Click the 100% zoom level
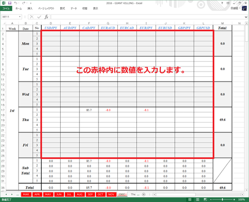The height and width of the screenshot is (202, 249). [242, 199]
